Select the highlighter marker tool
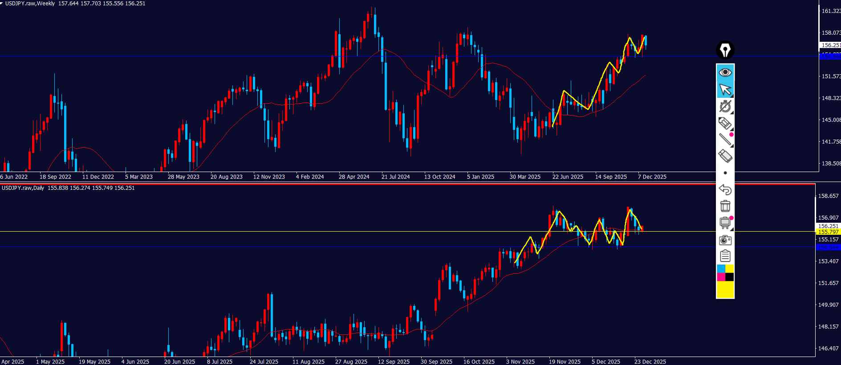Screen dimensions: 841x365 (x=725, y=123)
